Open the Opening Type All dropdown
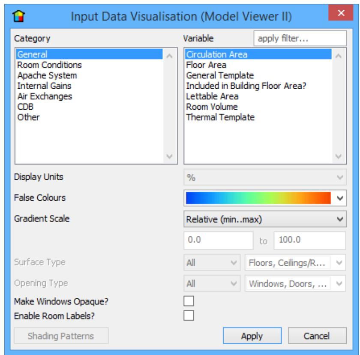360x355 pixels. coord(212,283)
